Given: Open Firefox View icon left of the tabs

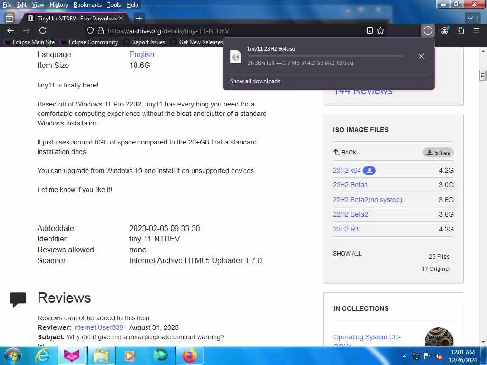Looking at the screenshot, I should click(x=10, y=19).
